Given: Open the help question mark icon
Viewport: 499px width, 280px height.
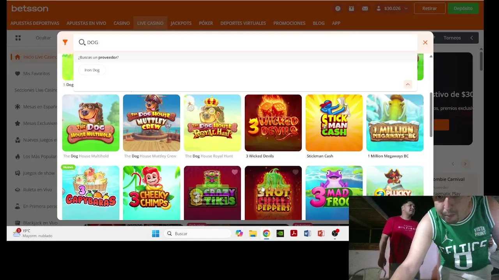Looking at the screenshot, I should pyautogui.click(x=338, y=9).
